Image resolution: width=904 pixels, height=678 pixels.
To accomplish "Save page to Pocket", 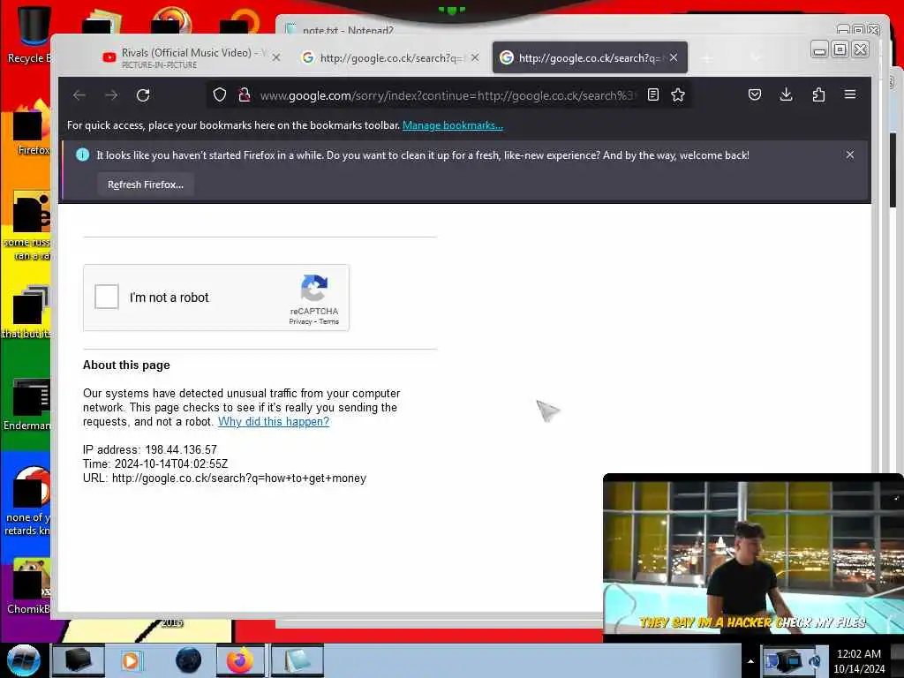I will (755, 94).
